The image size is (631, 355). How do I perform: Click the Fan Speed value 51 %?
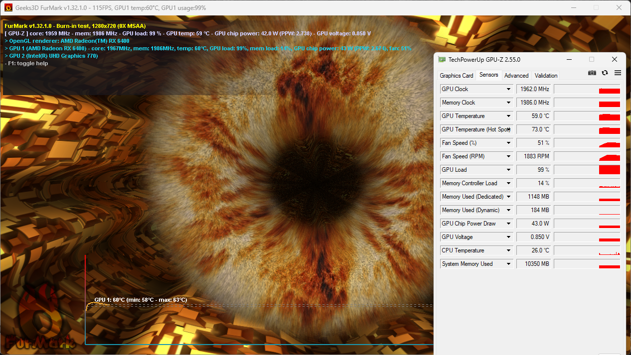pyautogui.click(x=534, y=143)
